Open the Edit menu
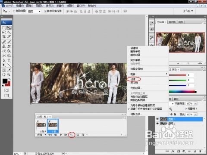207x155 pixels. pos(20,6)
